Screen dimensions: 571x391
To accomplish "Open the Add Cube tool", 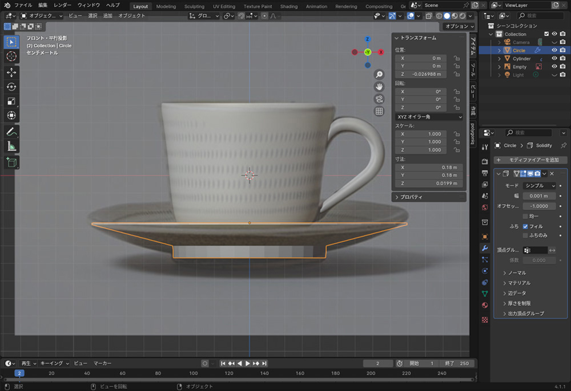I will tap(11, 163).
